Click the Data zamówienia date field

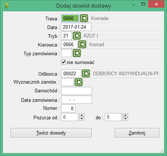point(76,100)
